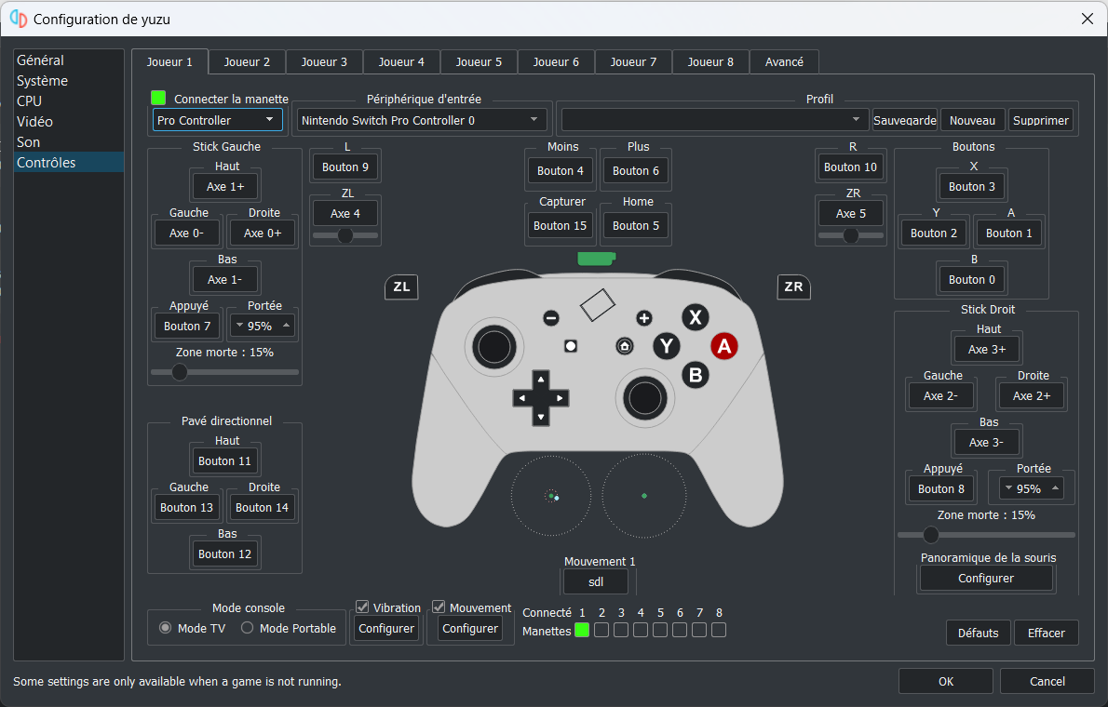This screenshot has width=1108, height=707.
Task: Click the D-pad on controller image
Action: (x=541, y=397)
